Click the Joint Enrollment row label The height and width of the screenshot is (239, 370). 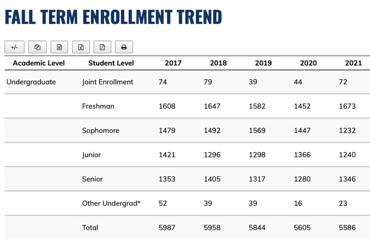pos(108,82)
